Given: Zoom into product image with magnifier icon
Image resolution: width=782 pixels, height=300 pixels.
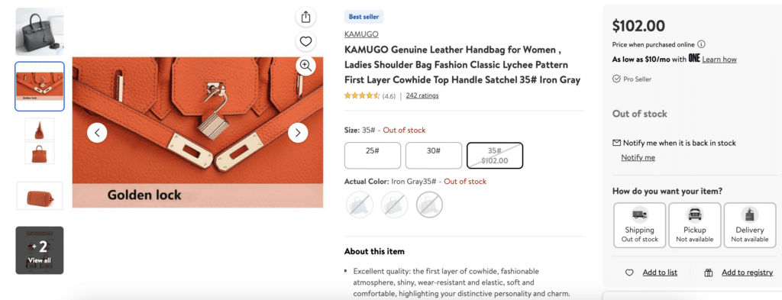Looking at the screenshot, I should [305, 65].
